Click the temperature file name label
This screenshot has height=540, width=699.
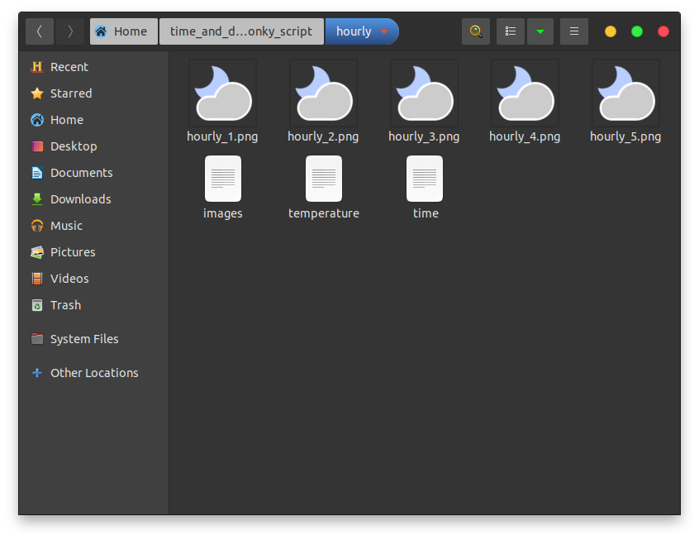point(324,214)
